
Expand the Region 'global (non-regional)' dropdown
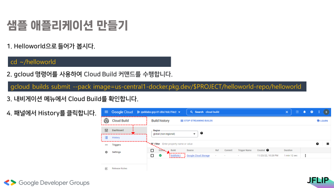[175, 134]
